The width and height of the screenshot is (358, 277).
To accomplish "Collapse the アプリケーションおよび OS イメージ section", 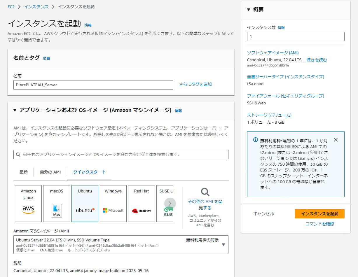I will (15, 110).
